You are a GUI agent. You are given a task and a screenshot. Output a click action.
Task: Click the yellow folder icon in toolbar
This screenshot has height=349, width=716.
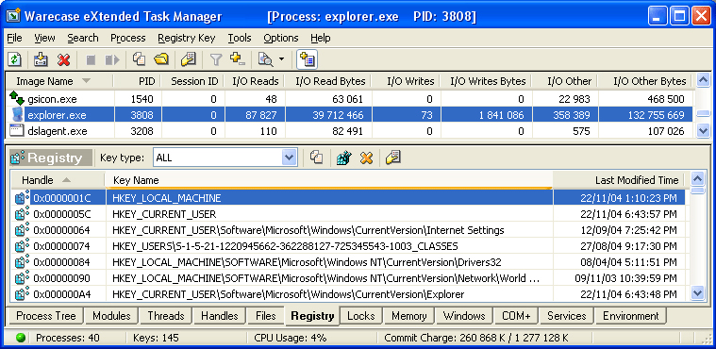[x=160, y=59]
